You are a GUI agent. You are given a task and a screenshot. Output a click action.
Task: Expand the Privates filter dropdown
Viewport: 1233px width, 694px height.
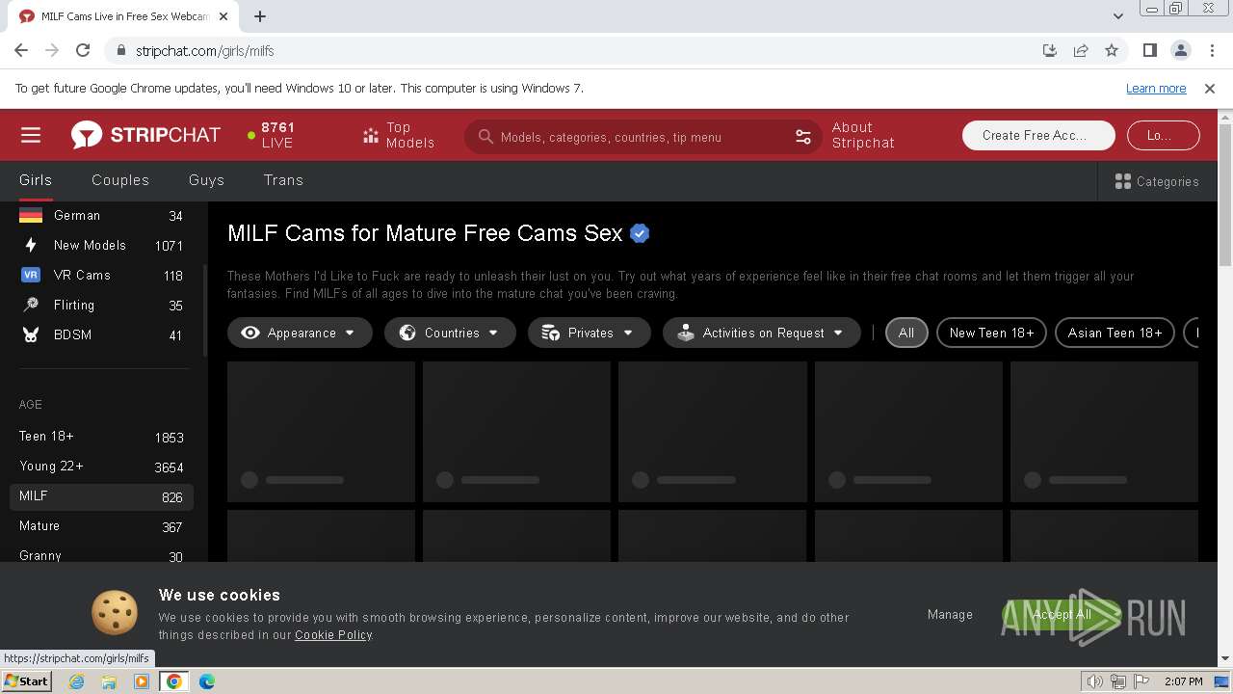[x=590, y=333]
